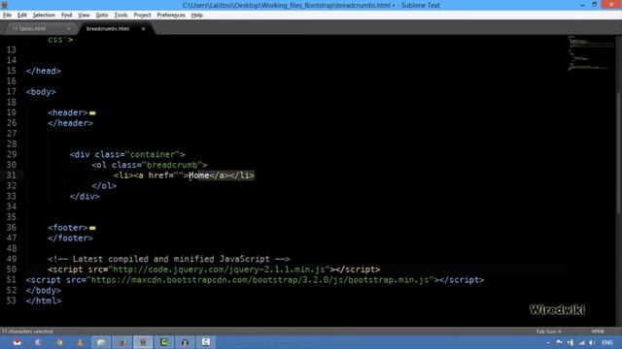Open the volume speaker tray icon
Image resolution: width=622 pixels, height=349 pixels.
[x=592, y=342]
